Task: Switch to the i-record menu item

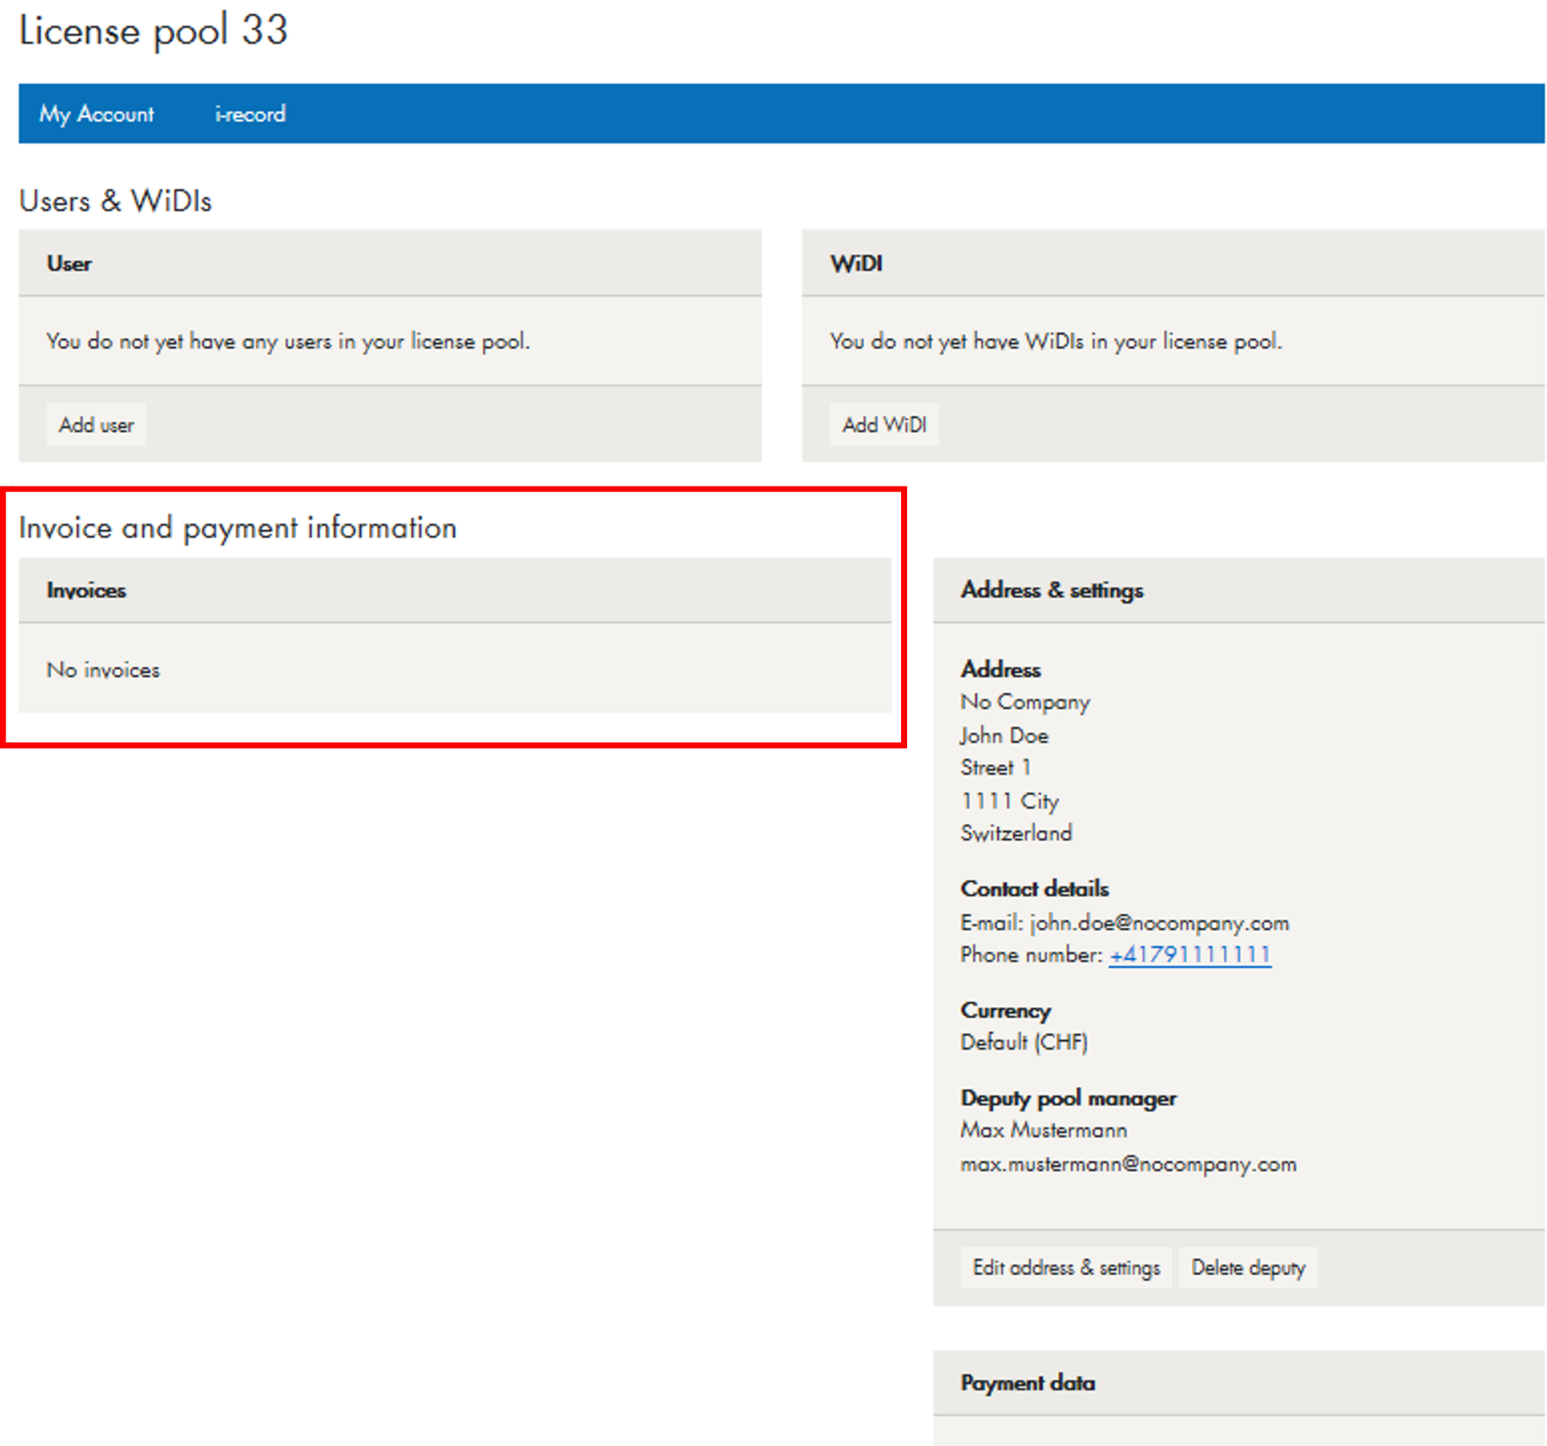Action: point(250,114)
